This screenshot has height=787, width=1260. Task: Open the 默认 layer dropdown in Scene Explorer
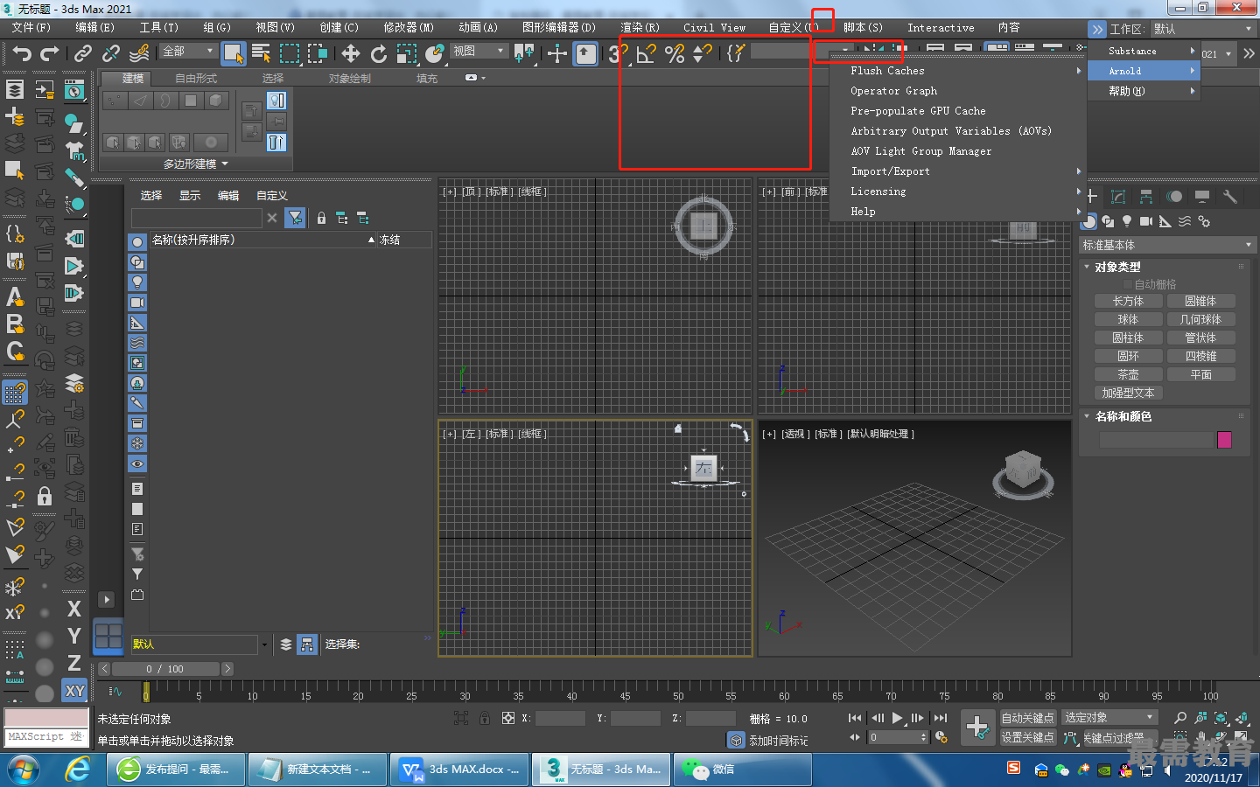pos(199,644)
